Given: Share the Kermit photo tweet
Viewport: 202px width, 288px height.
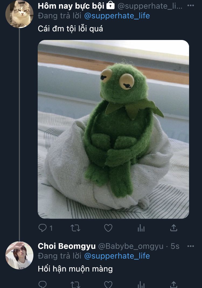Looking at the screenshot, I should 174,228.
